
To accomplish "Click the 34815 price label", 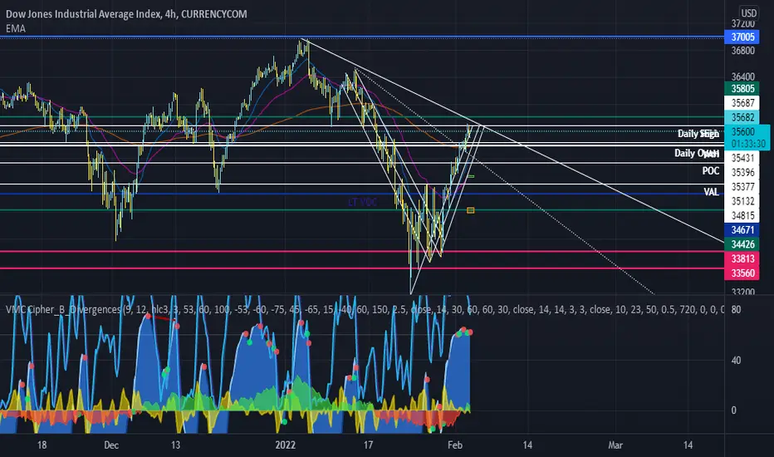I will click(742, 215).
